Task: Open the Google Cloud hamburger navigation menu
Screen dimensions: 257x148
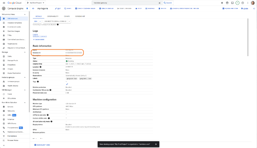Action: [3, 3]
